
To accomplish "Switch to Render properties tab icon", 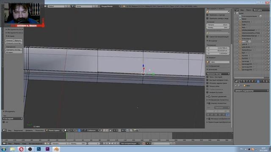I will tap(241, 81).
